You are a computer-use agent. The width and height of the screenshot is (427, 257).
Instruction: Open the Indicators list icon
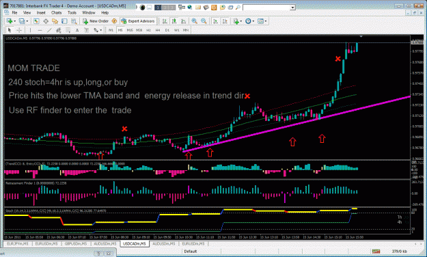point(236,21)
